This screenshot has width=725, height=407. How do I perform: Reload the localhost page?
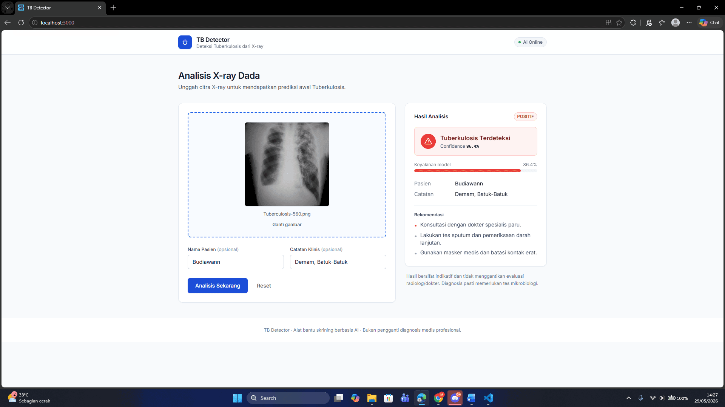[21, 23]
